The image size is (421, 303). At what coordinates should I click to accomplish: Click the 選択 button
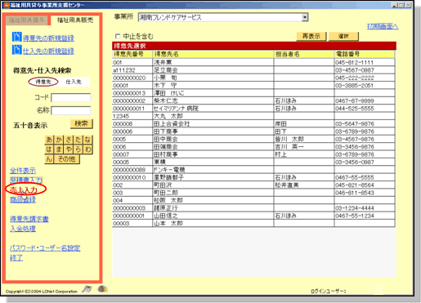tap(343, 36)
